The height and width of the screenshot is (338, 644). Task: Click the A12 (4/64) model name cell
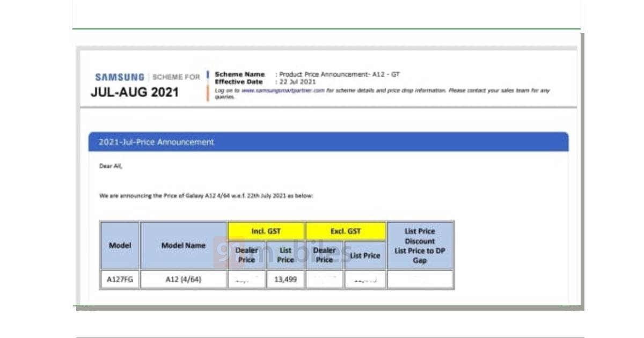click(183, 280)
